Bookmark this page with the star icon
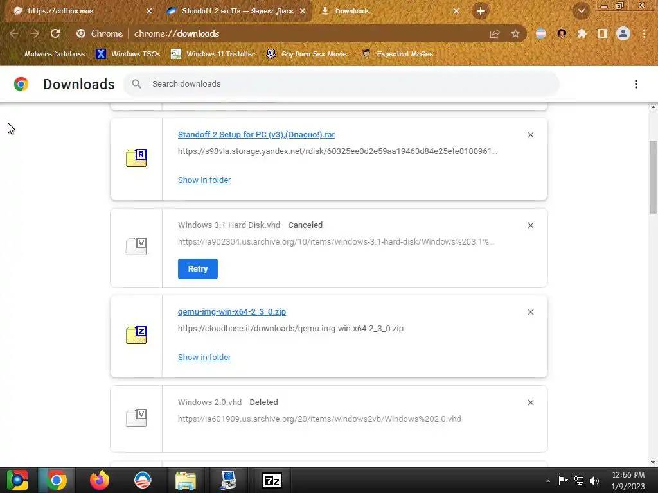658x493 pixels. (515, 33)
